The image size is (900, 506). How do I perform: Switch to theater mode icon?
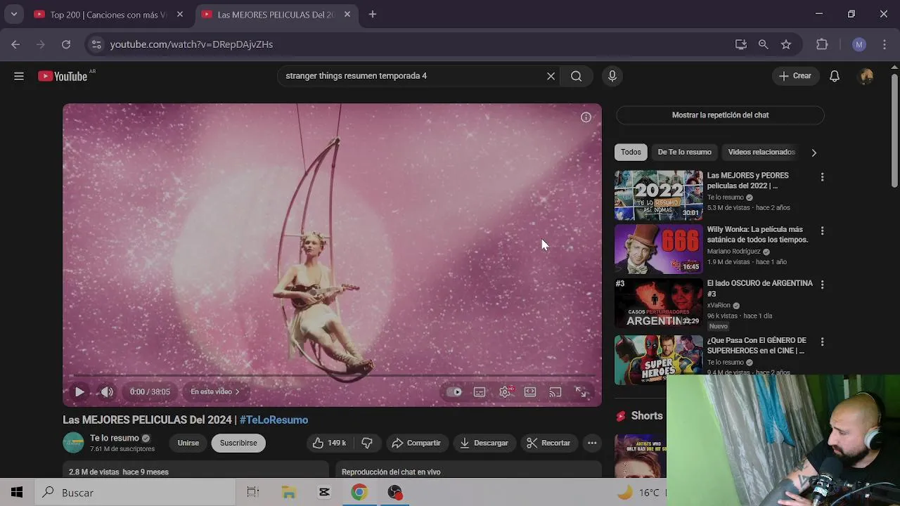[530, 392]
